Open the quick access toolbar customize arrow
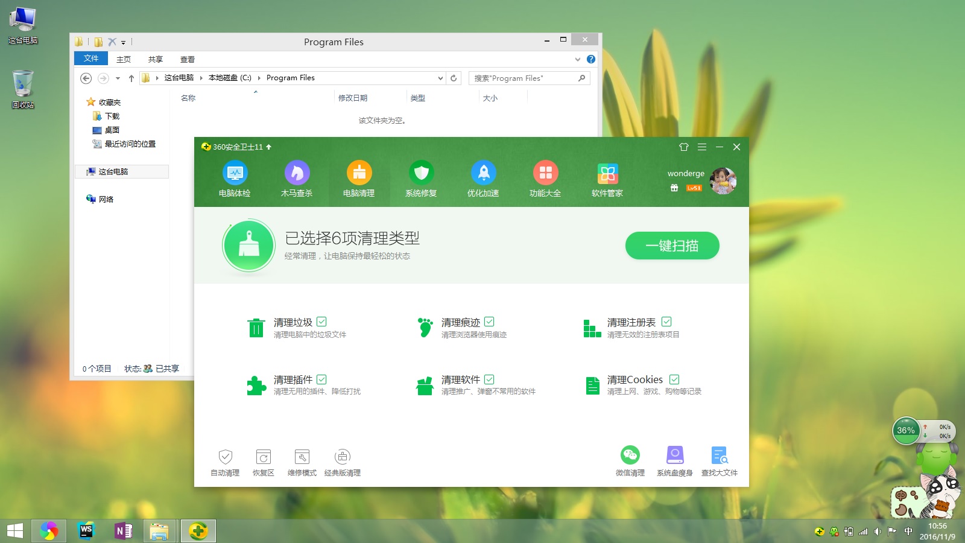Screen dimensions: 965x543 tap(123, 42)
